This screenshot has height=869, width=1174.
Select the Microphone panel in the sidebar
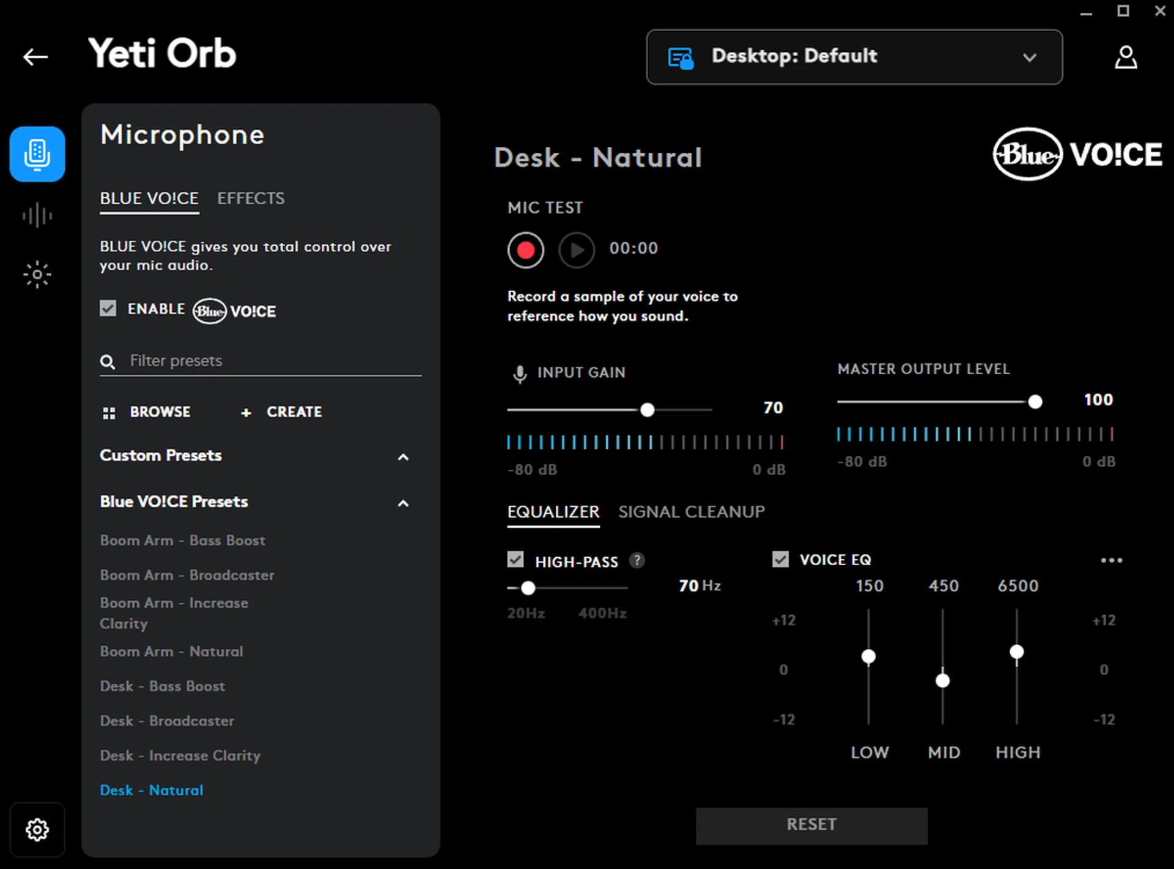[37, 153]
